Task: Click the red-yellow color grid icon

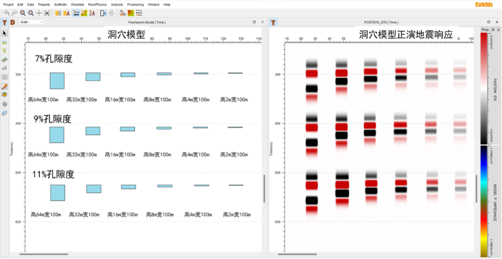Action: click(x=131, y=13)
